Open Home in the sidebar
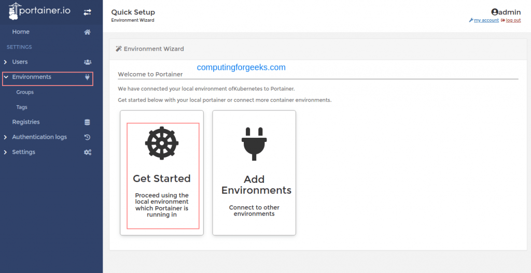The height and width of the screenshot is (273, 531). click(x=21, y=32)
